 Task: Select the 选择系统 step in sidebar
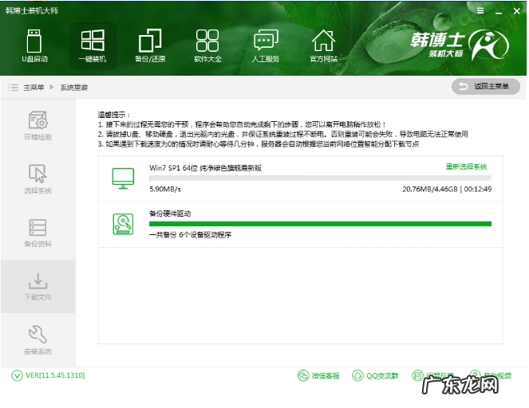coord(38,179)
